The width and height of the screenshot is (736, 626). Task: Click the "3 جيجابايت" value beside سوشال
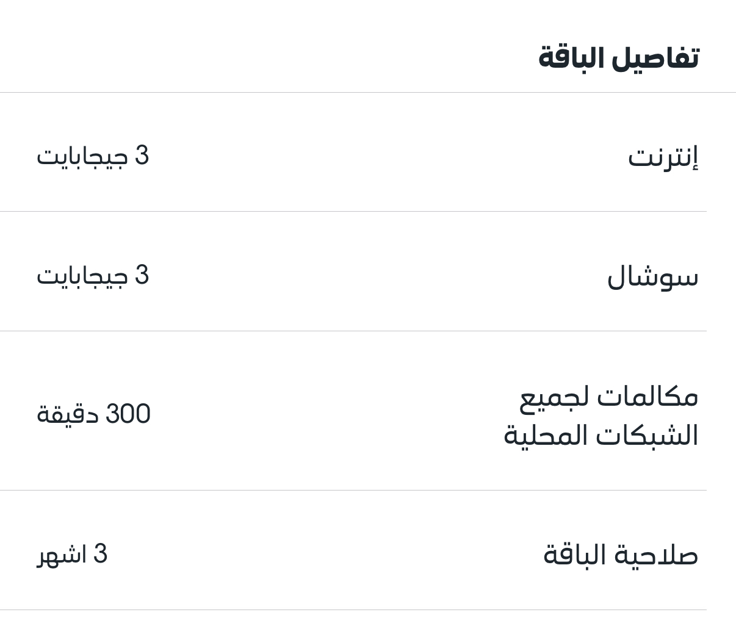click(93, 275)
